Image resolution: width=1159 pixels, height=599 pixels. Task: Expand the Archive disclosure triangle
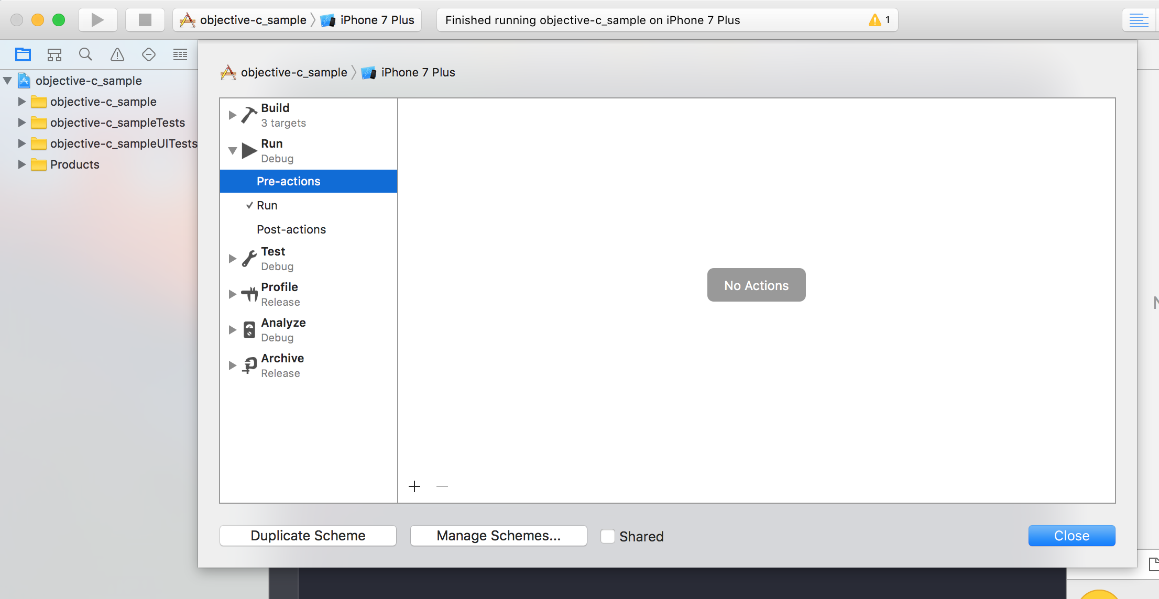233,365
